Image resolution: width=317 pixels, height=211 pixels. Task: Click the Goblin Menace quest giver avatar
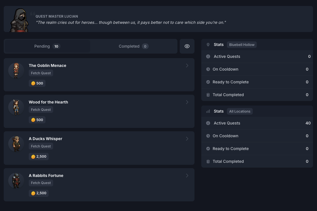point(16,71)
